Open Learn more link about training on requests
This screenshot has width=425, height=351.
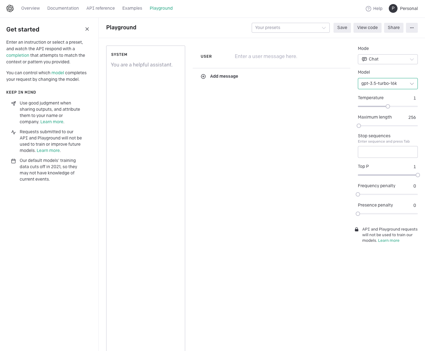point(48,151)
